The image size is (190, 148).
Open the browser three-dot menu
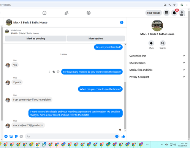tap(187, 5)
